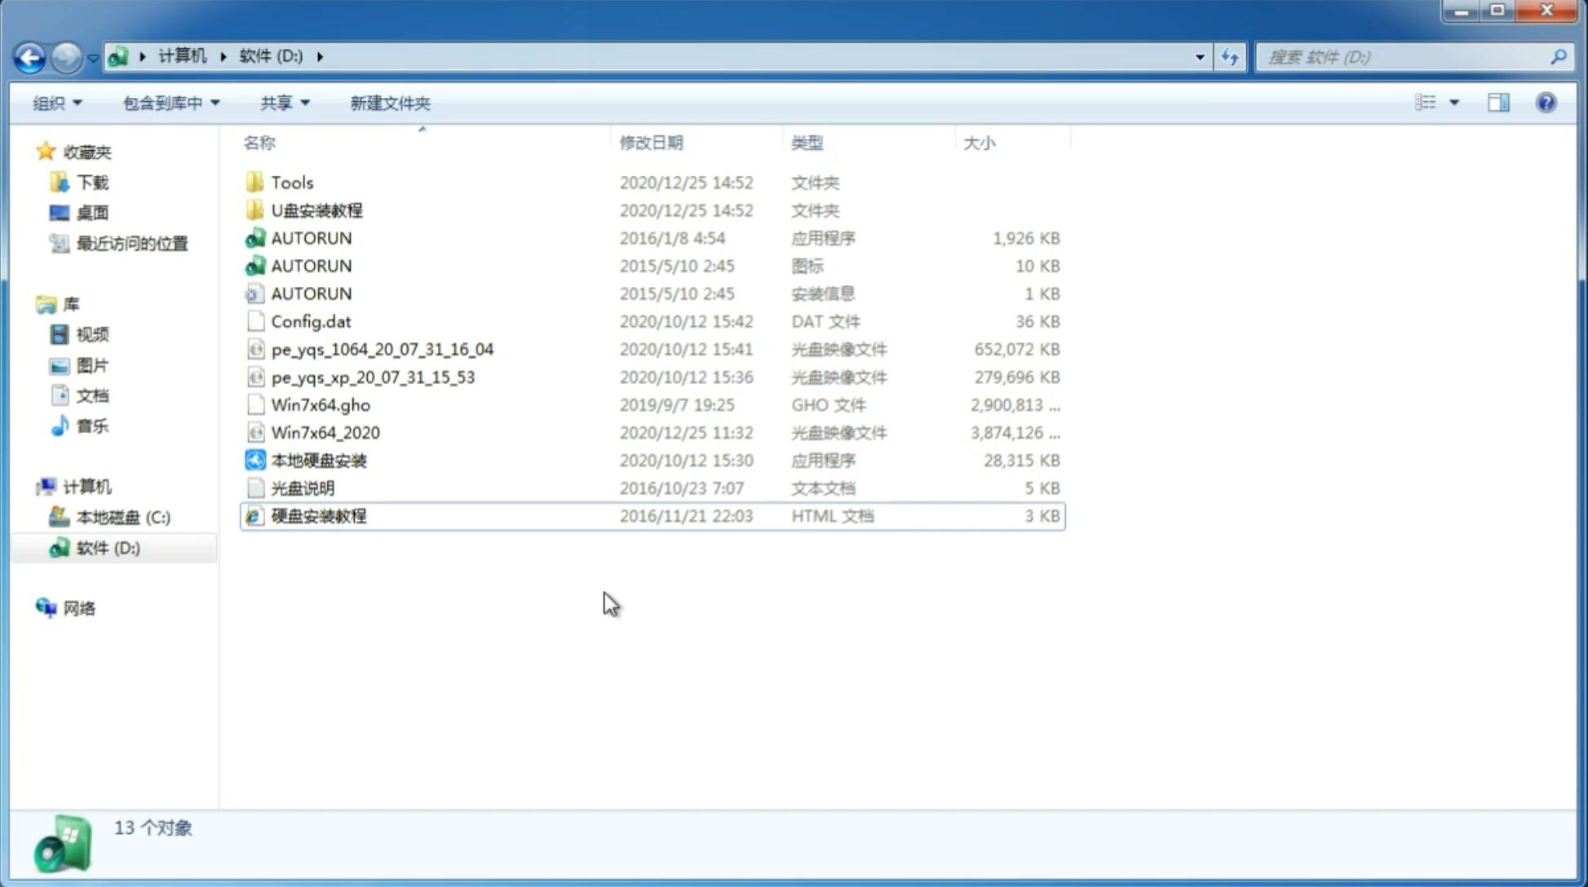The image size is (1588, 887).
Task: Open pe_yqs_1064 disc image file
Action: point(383,349)
